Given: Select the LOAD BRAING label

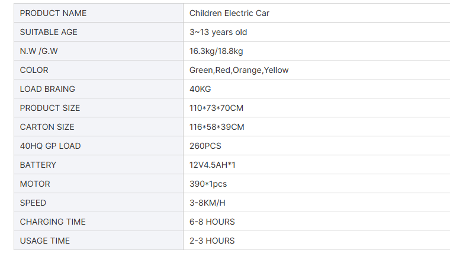Looking at the screenshot, I should pyautogui.click(x=47, y=89).
